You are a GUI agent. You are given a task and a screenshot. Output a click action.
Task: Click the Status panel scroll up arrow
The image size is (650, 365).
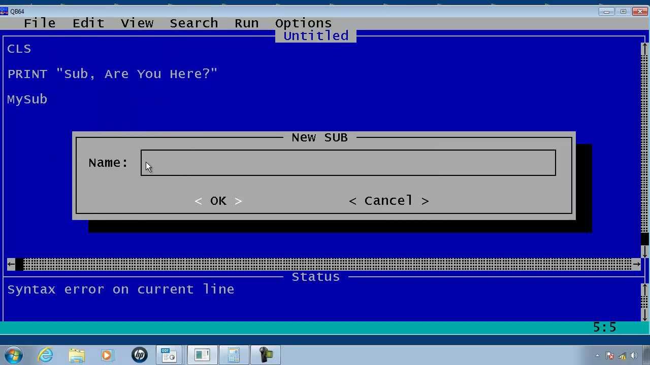[x=645, y=289]
